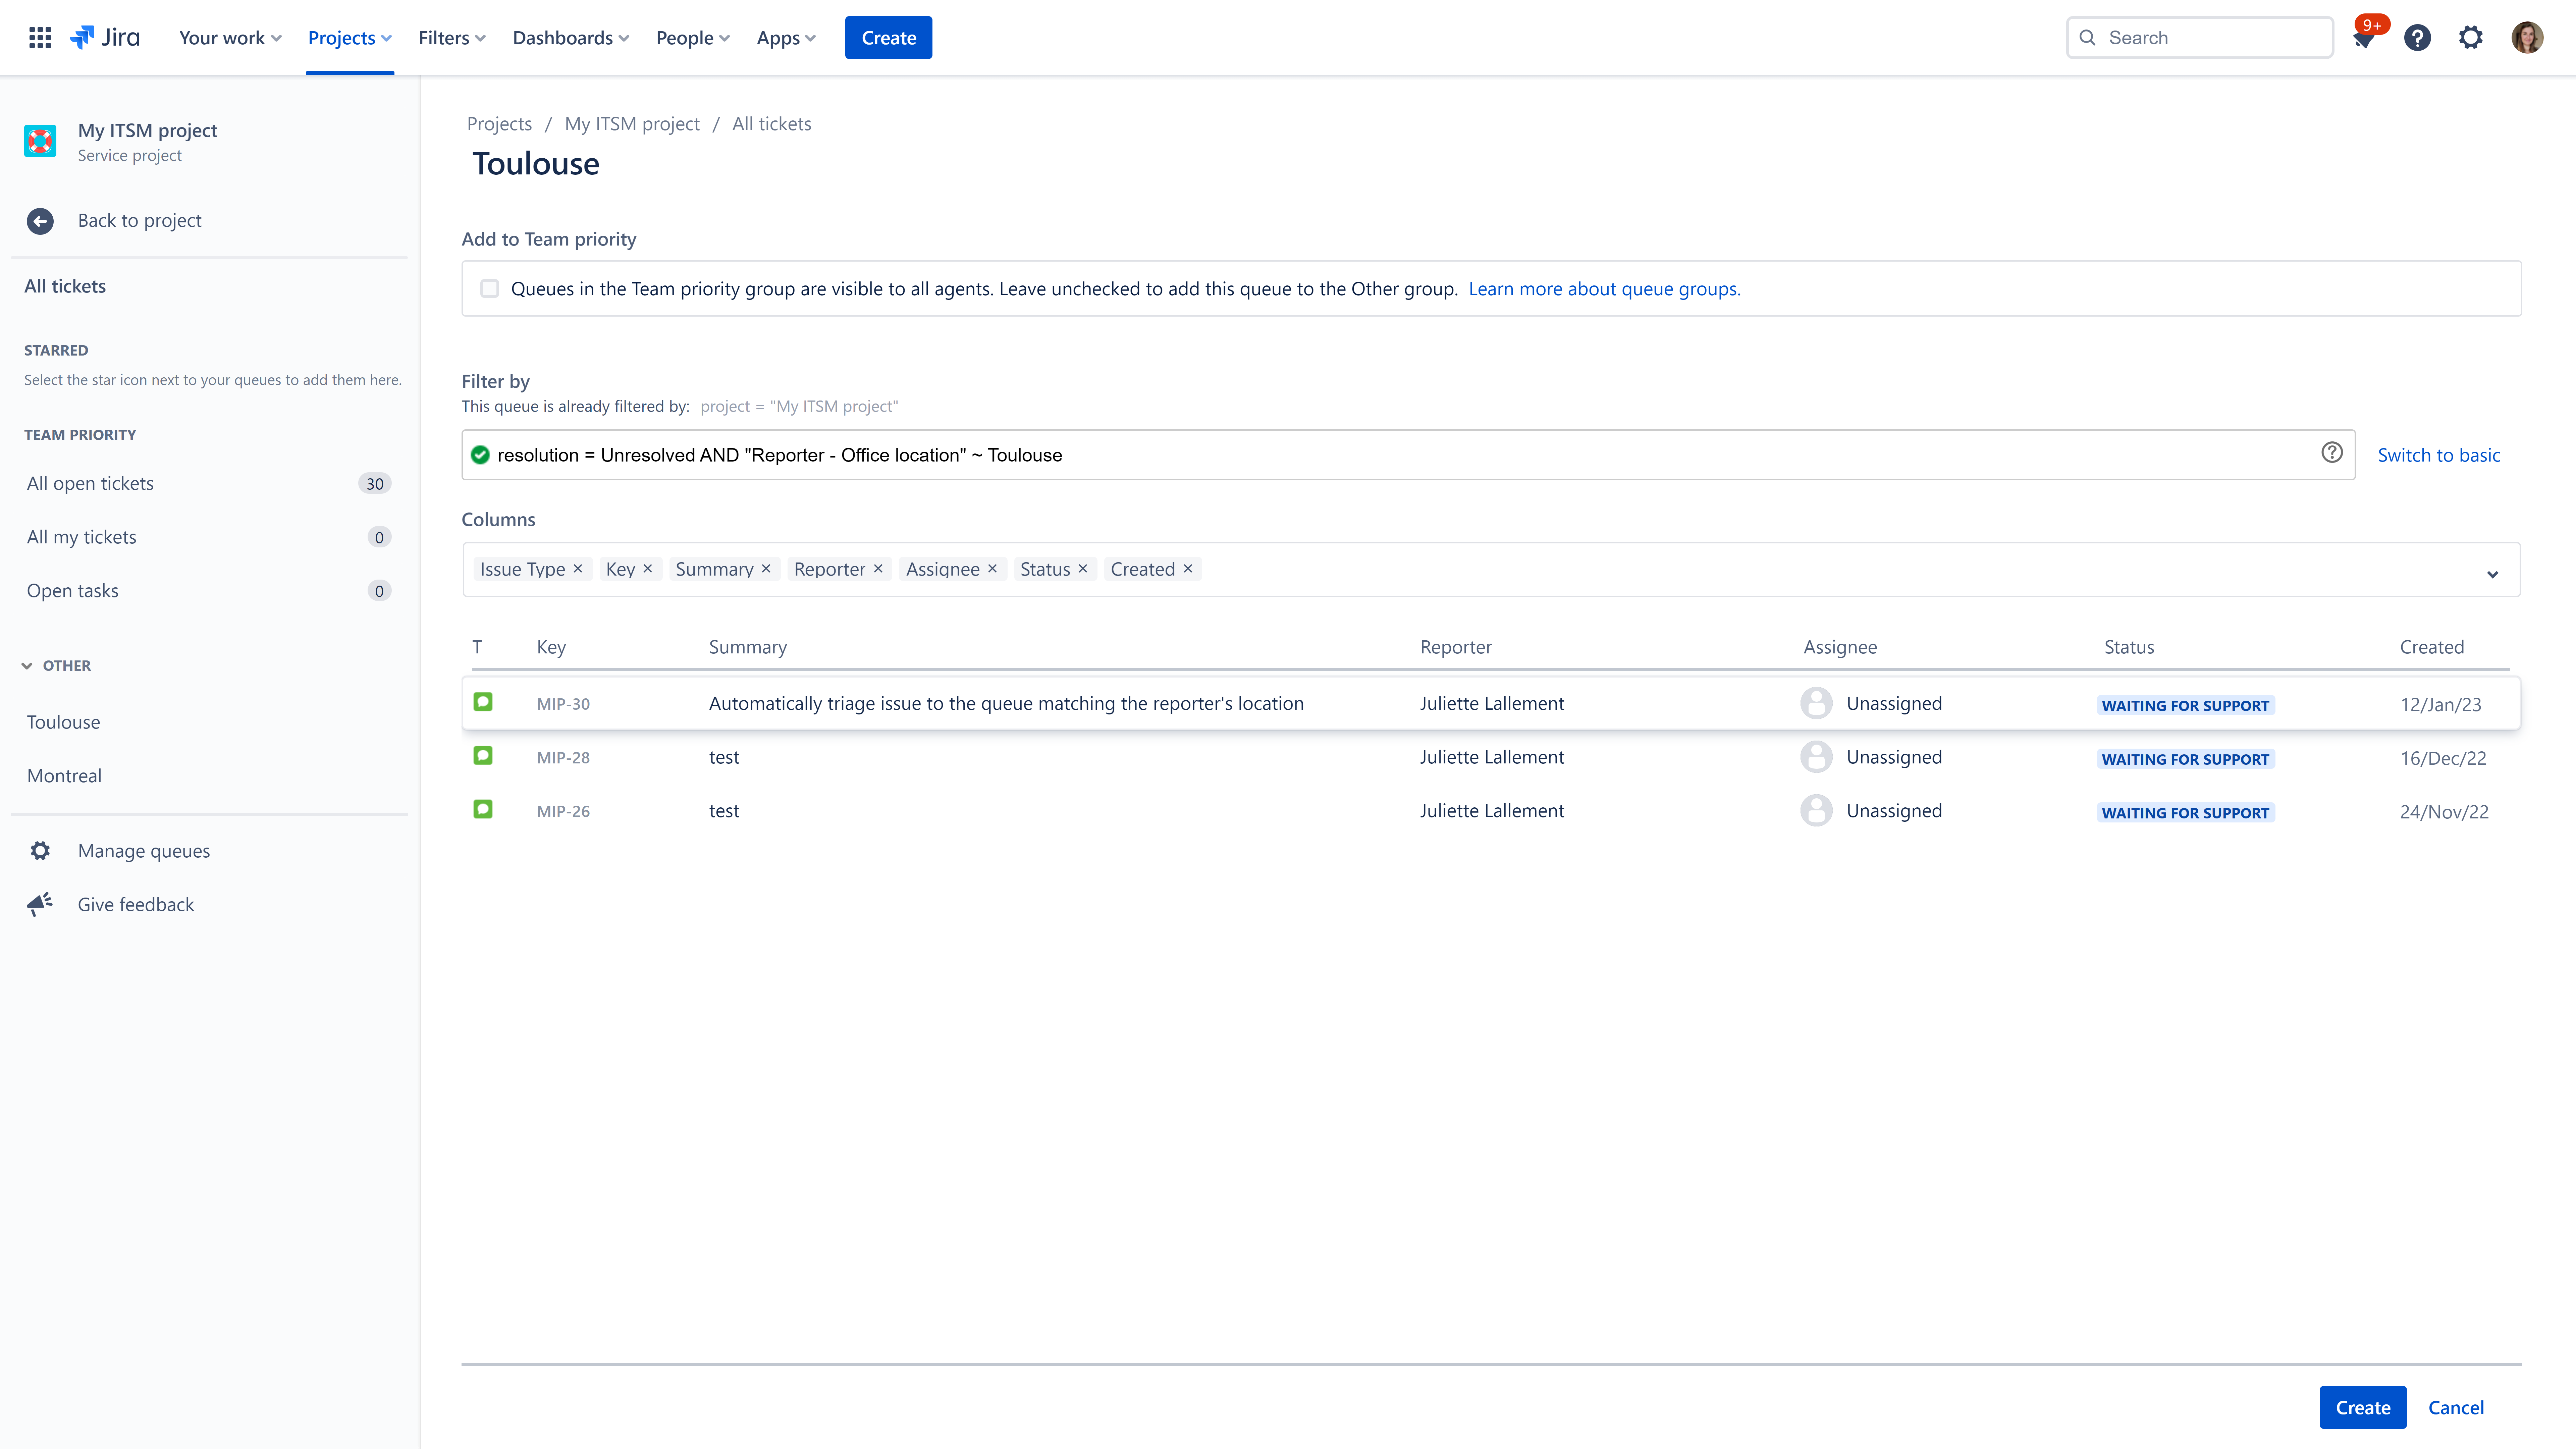
Task: Open the Dashboards dropdown menu
Action: coord(570,38)
